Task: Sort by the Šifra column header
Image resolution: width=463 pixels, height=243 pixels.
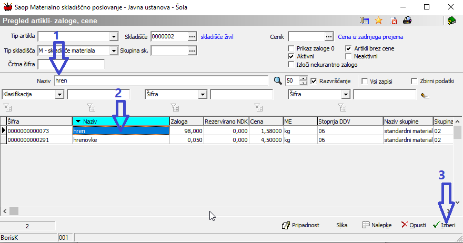Action: [x=39, y=121]
